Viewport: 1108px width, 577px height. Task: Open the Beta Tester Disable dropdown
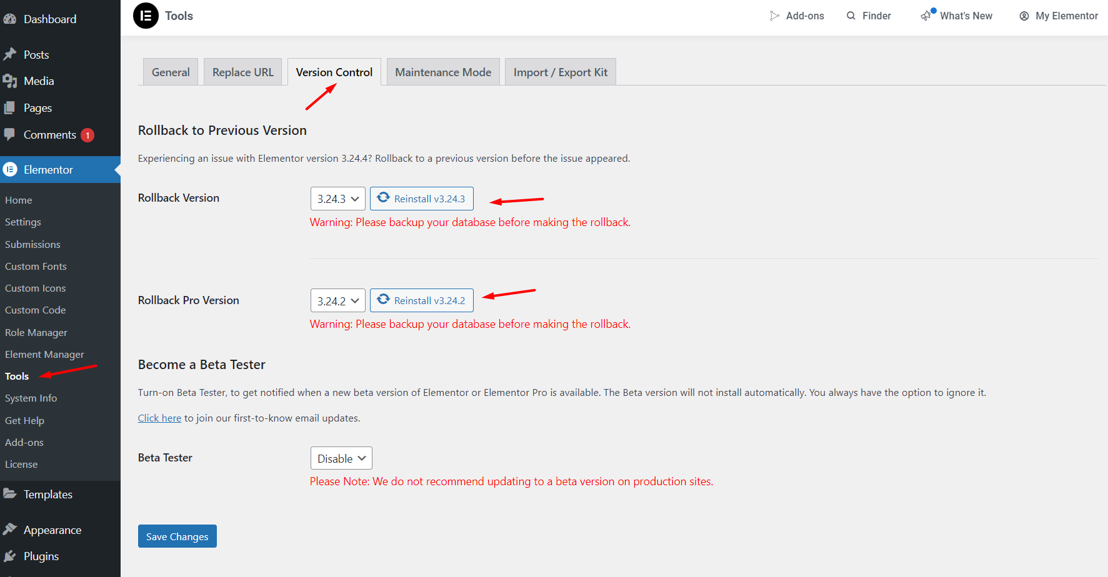341,458
